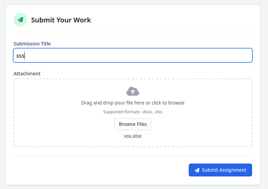Click "Drag and drop your file here" text
Image resolution: width=268 pixels, height=189 pixels.
point(112,103)
